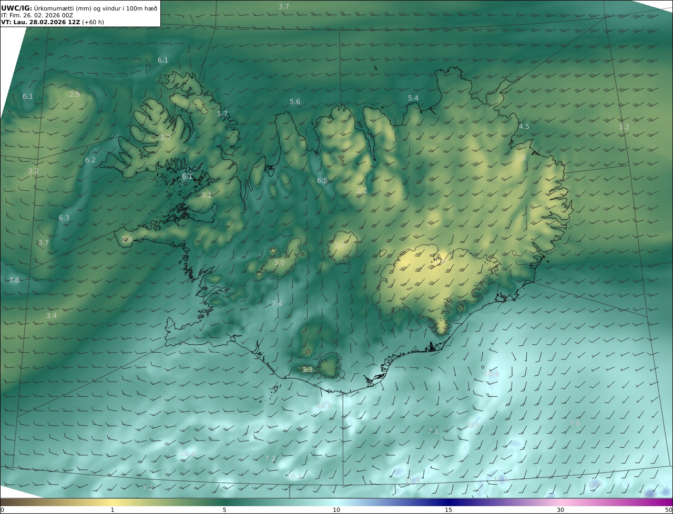
Task: Click the 3.1 precipitation value
Action: (207, 196)
